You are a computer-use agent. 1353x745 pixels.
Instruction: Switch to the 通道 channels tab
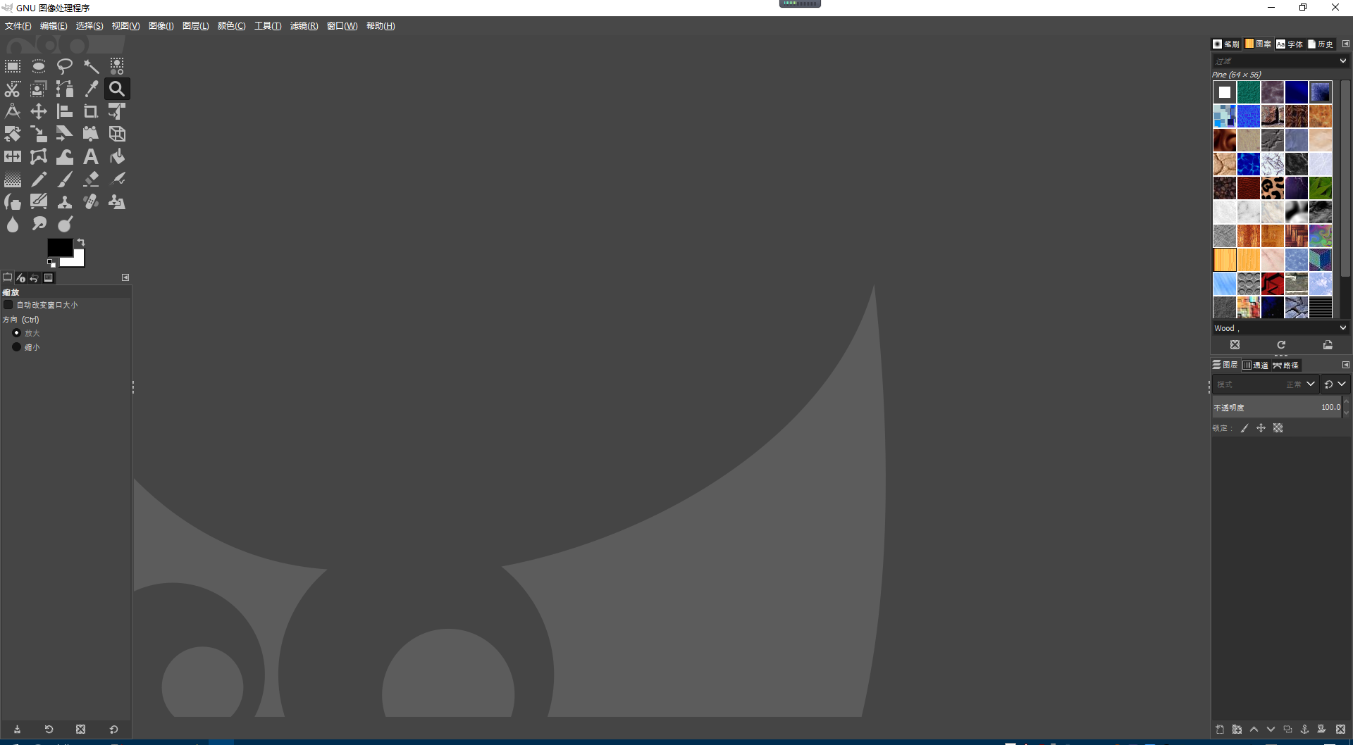pyautogui.click(x=1256, y=365)
